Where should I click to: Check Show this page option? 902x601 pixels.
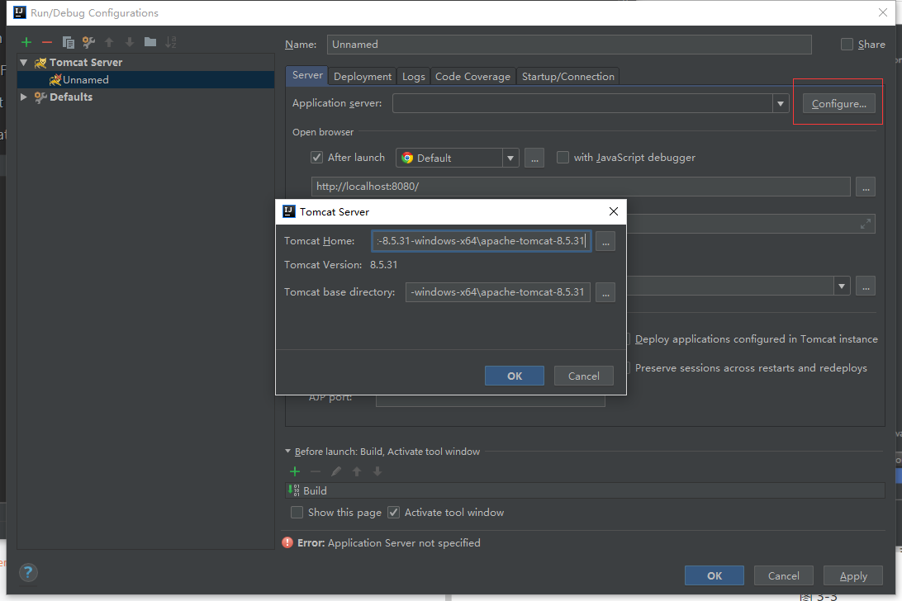(x=297, y=513)
